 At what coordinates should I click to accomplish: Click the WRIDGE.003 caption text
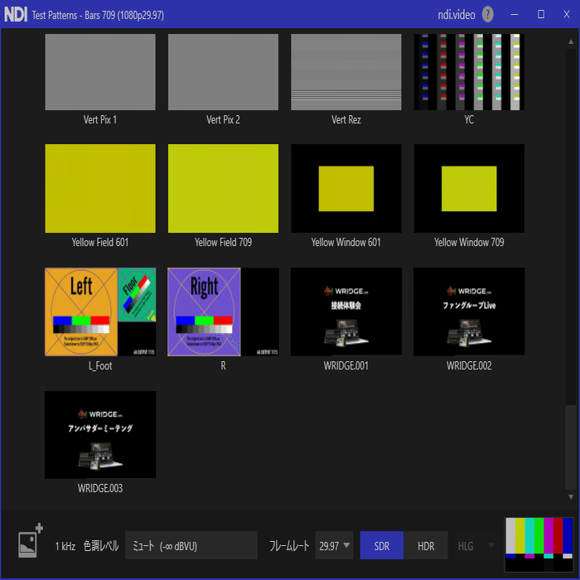pyautogui.click(x=100, y=488)
